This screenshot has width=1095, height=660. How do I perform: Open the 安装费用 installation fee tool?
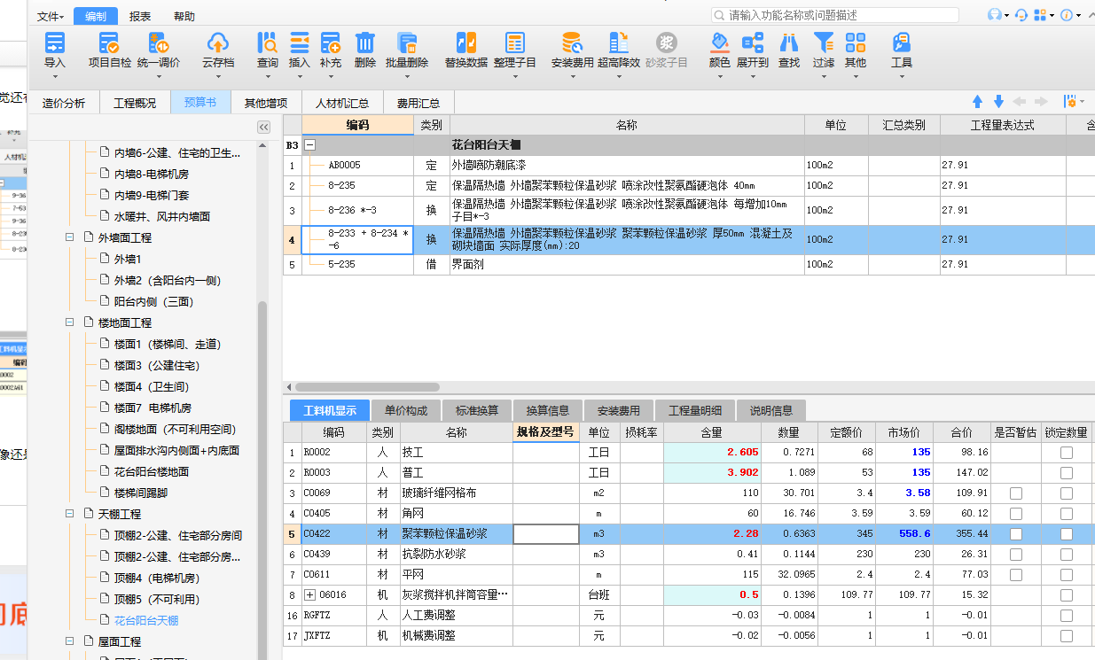tap(572, 43)
